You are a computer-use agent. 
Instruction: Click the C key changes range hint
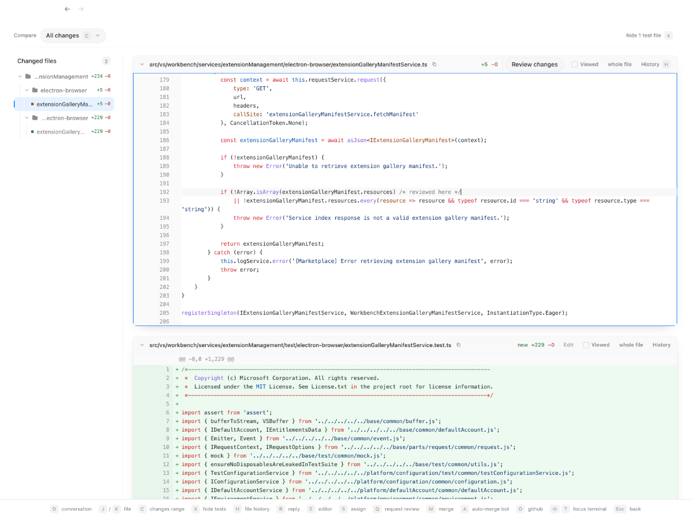(142, 509)
